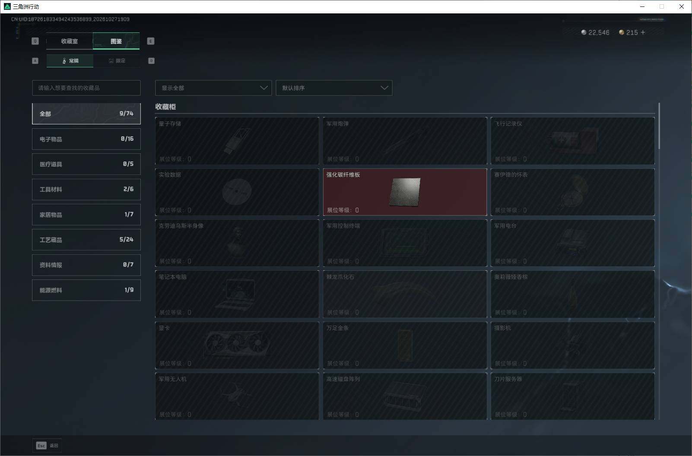Open the 赛伊德的怀表 collectible card

[573, 192]
